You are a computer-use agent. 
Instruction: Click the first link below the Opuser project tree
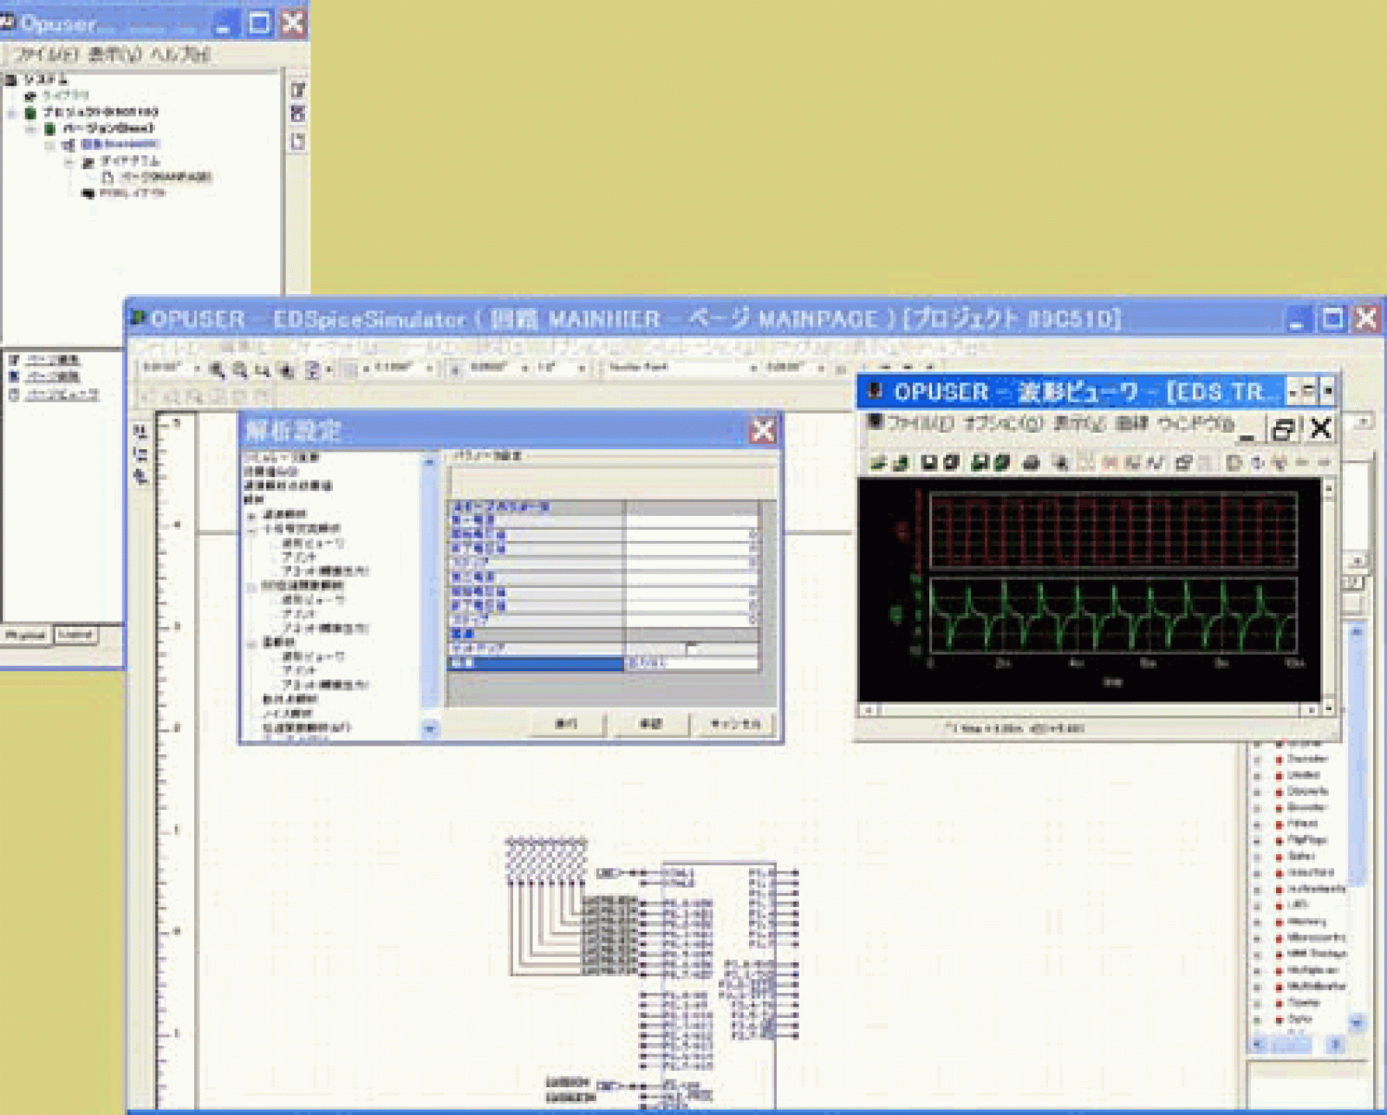(54, 359)
